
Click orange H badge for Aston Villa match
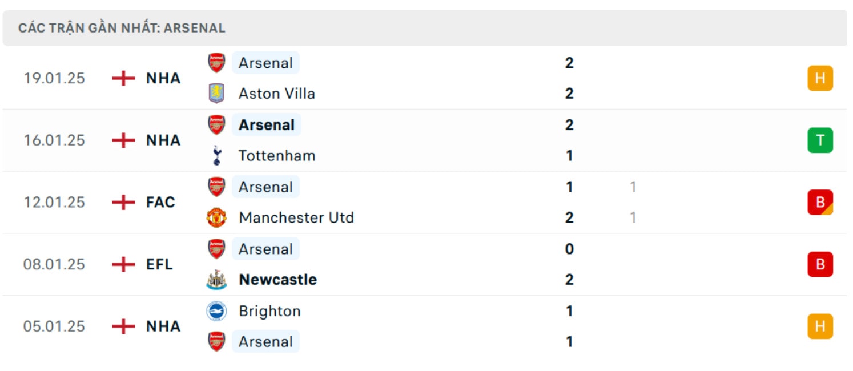[x=820, y=78]
